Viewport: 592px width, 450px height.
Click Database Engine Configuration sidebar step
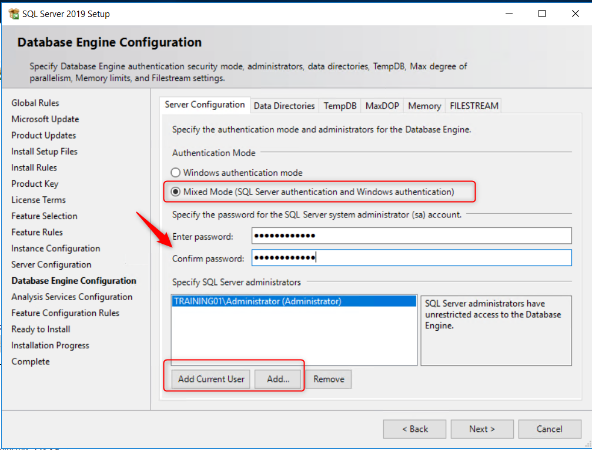(73, 281)
